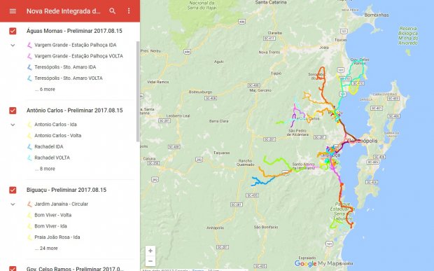The height and width of the screenshot is (271, 434).
Task: Collapse the Águas Mornas layer chevron
Action: click(x=13, y=45)
